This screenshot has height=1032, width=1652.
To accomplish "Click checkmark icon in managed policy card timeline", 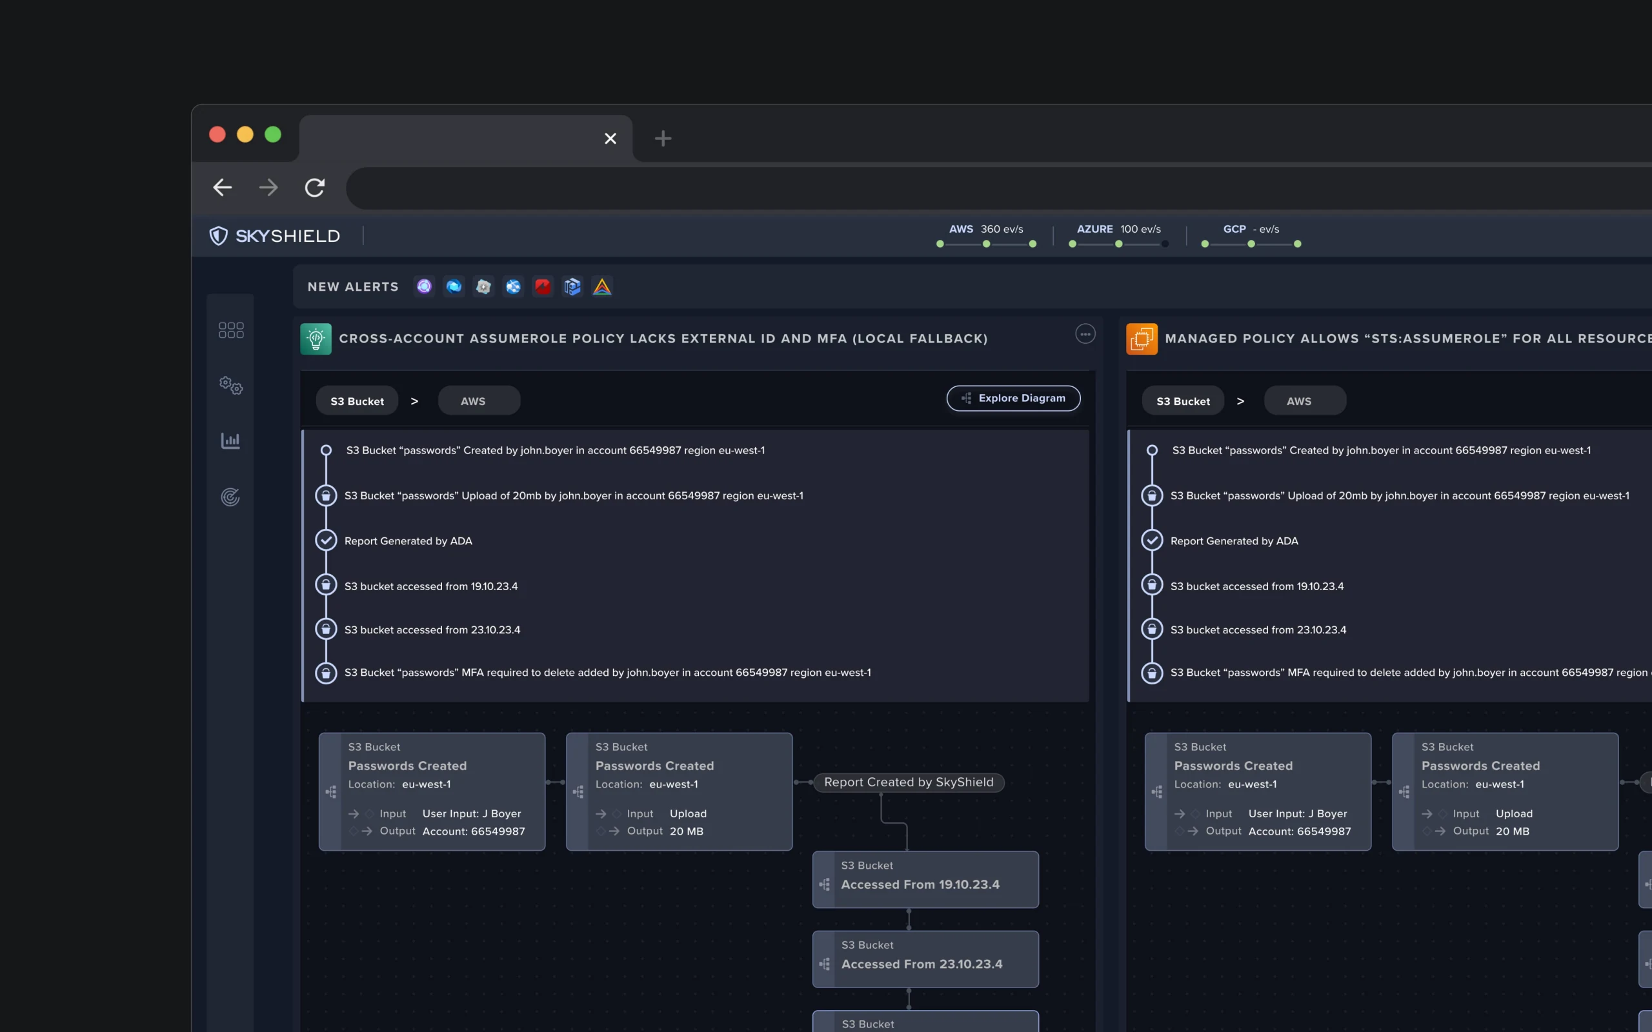I will click(x=1153, y=541).
